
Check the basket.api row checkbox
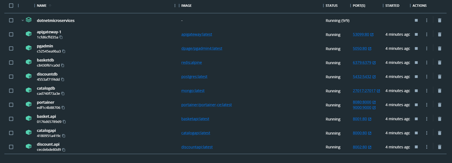11,119
